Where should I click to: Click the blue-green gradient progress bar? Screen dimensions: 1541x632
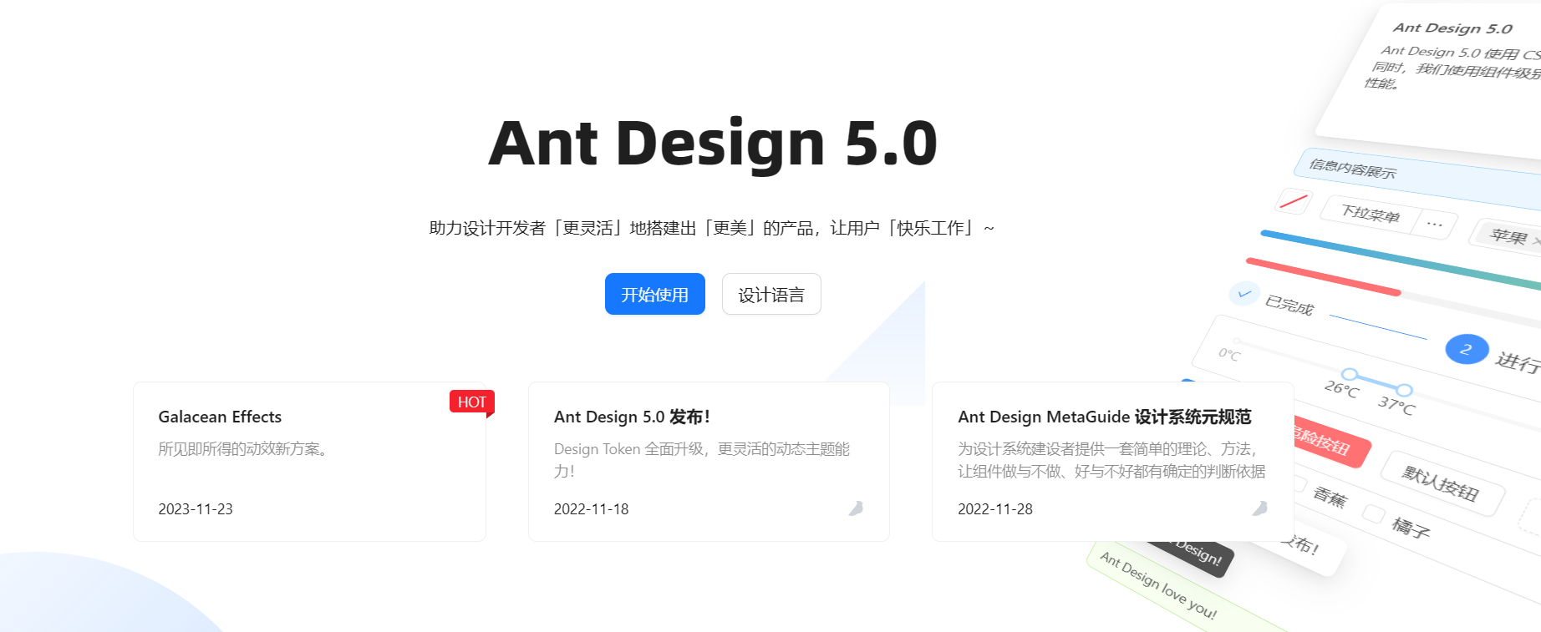(x=1401, y=260)
